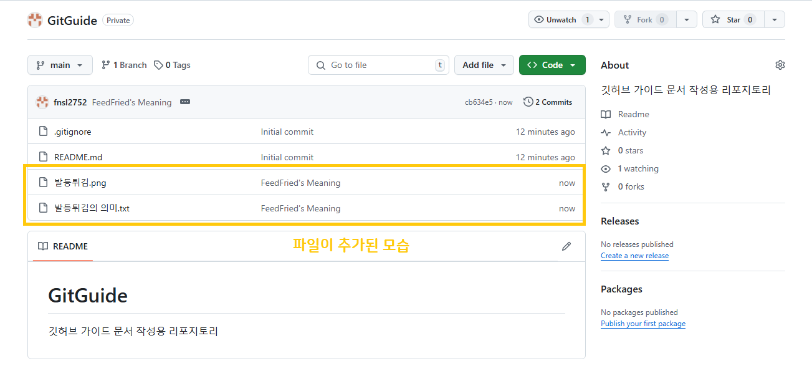The height and width of the screenshot is (386, 812).
Task: Click file icon next to 발등튀김.png
Action: [x=43, y=183]
